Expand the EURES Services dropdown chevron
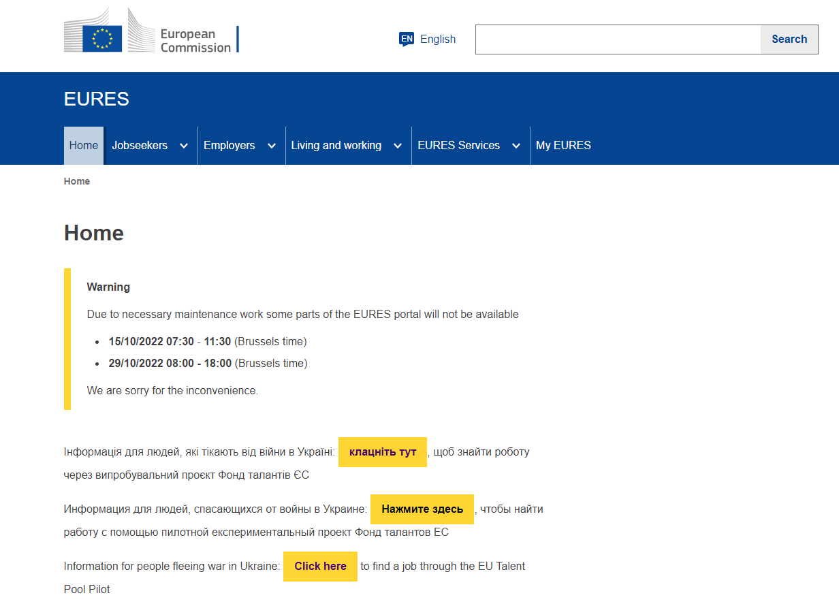Image resolution: width=839 pixels, height=604 pixels. click(516, 146)
